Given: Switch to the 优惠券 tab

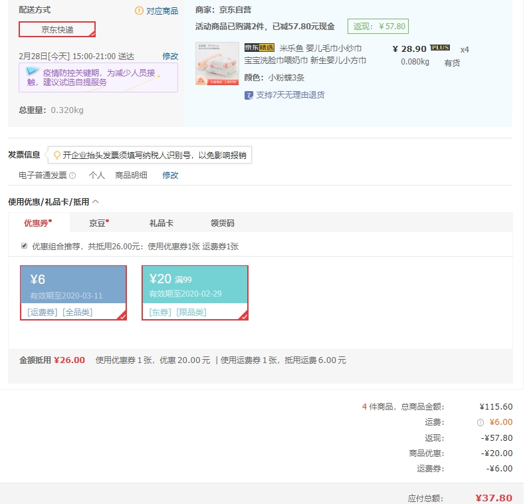Looking at the screenshot, I should pos(39,223).
